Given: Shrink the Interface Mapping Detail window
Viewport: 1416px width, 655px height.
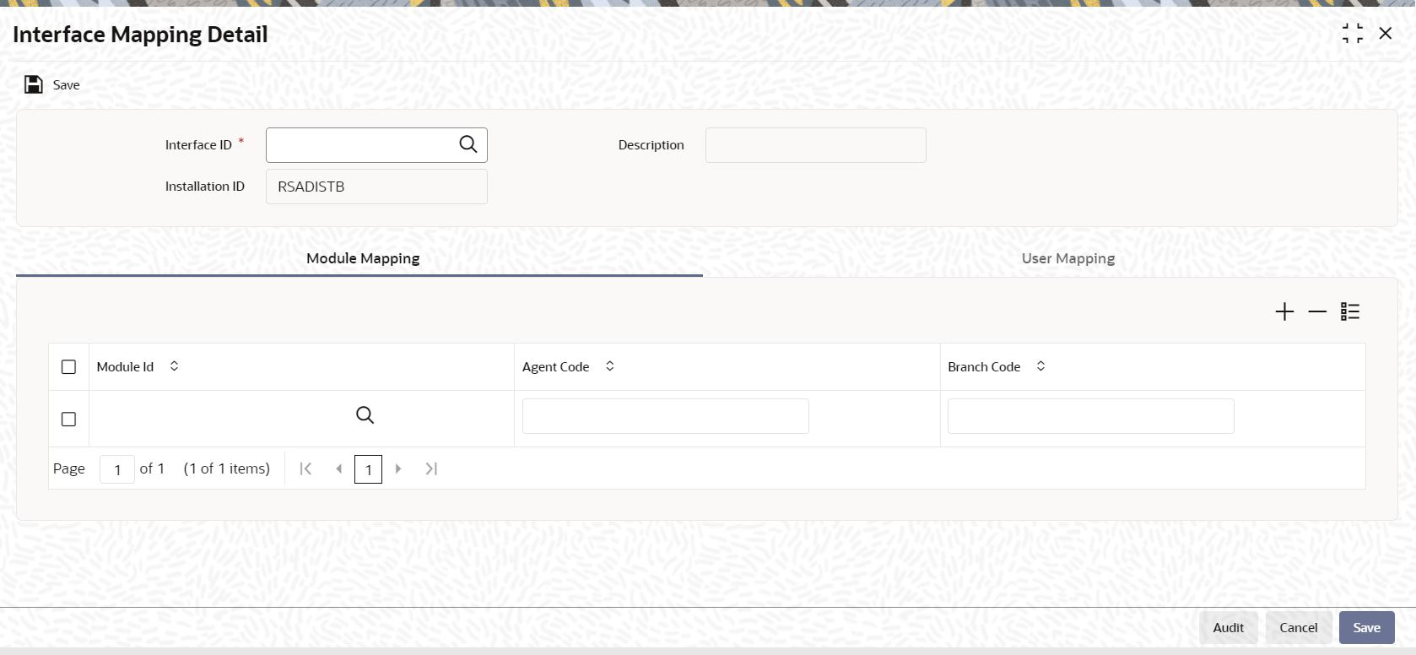Looking at the screenshot, I should click(x=1352, y=34).
